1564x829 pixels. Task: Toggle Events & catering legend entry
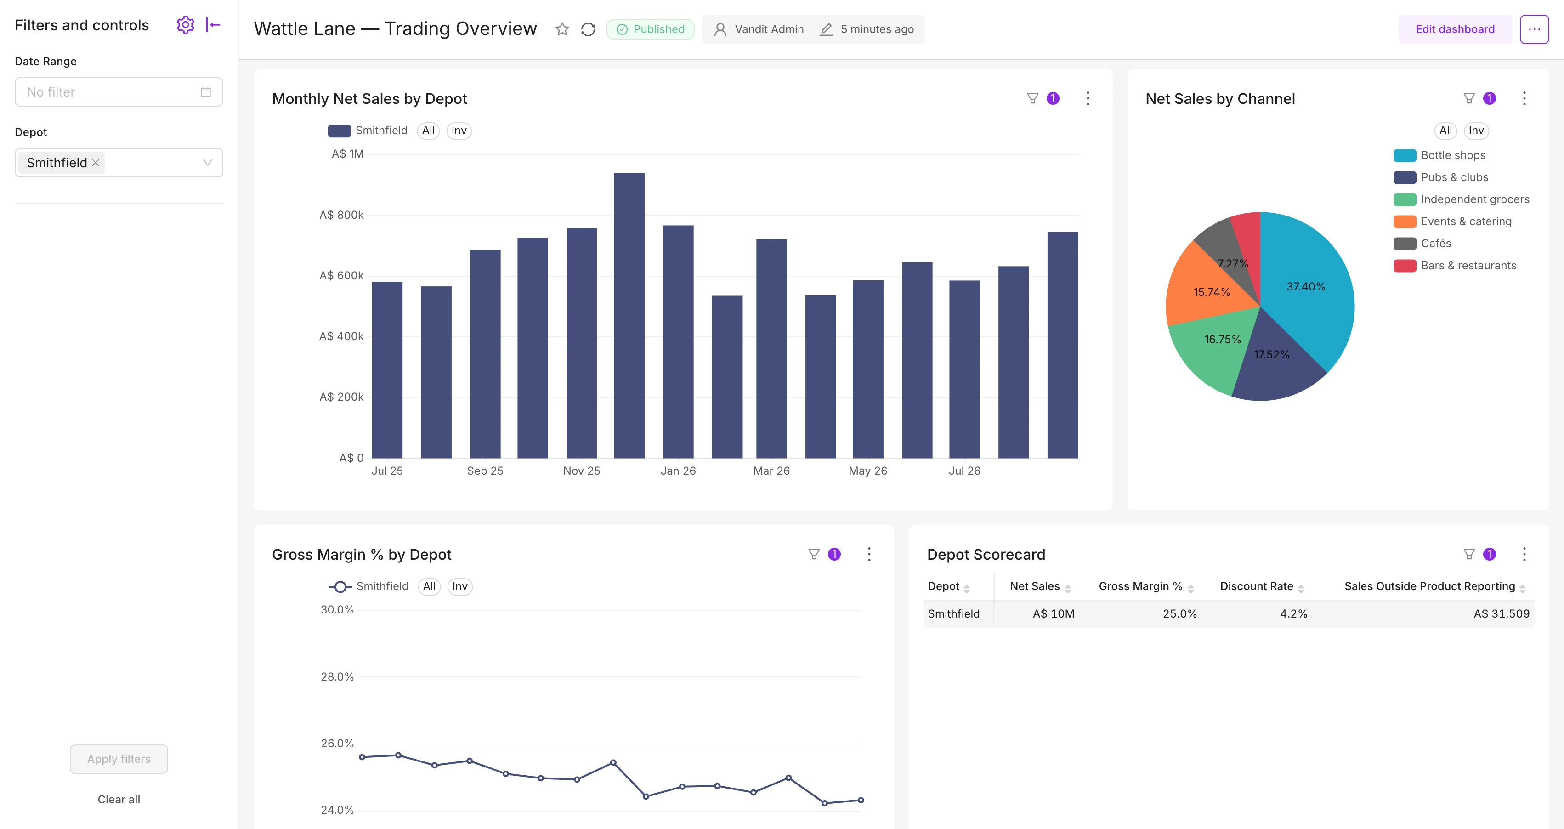pos(1452,221)
